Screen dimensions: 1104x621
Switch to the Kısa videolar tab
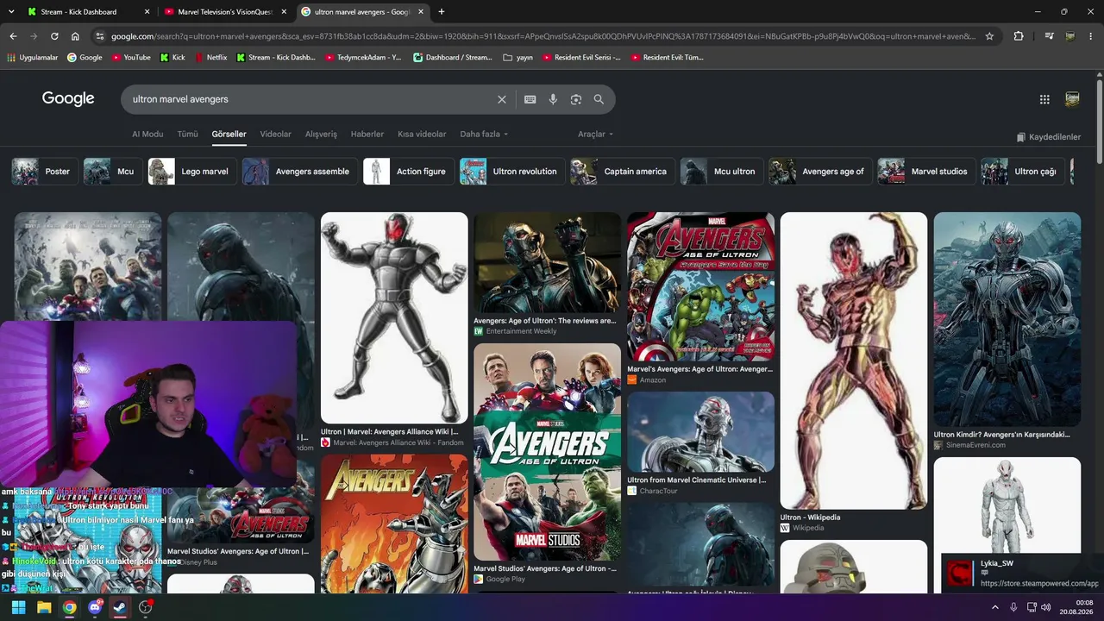click(x=422, y=135)
